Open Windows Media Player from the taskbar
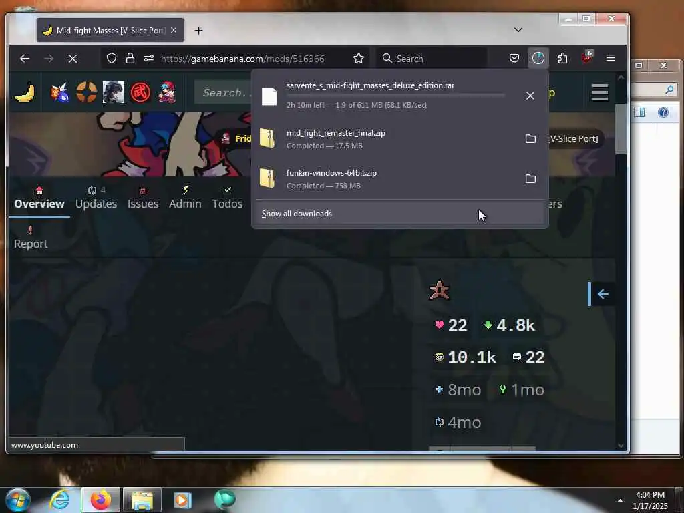The width and height of the screenshot is (684, 513). click(183, 500)
